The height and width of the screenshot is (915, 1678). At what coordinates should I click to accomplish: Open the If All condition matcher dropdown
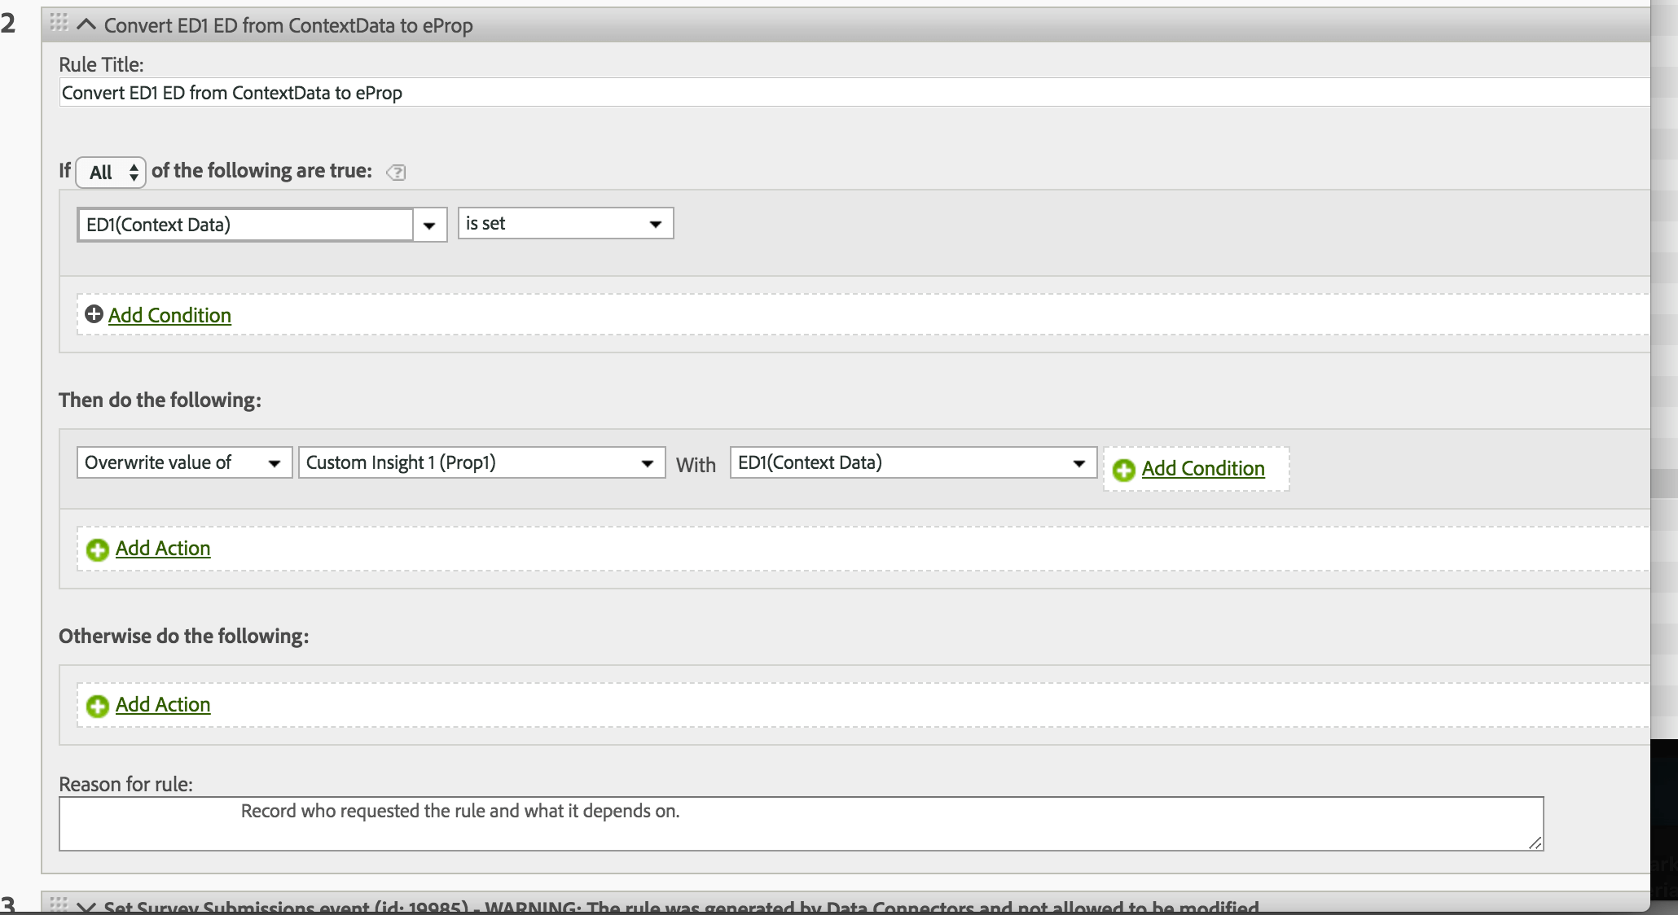click(111, 173)
